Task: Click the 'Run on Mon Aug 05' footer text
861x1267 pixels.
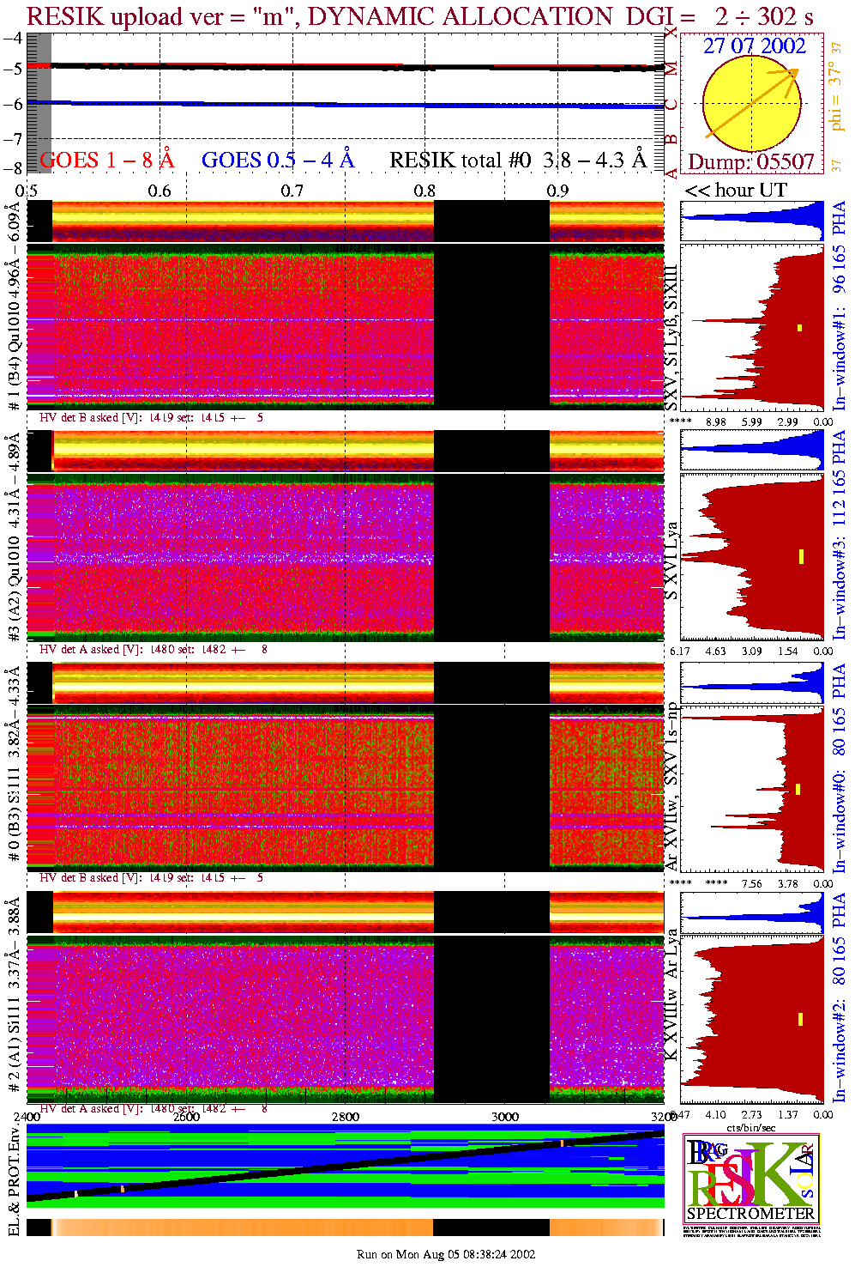Action: 446,1254
